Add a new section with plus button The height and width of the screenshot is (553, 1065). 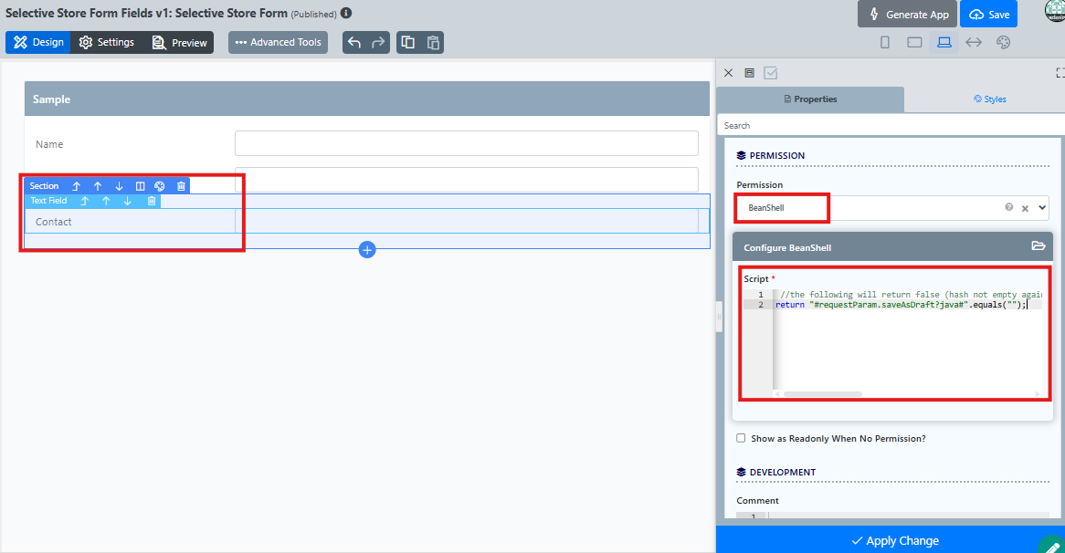[367, 250]
